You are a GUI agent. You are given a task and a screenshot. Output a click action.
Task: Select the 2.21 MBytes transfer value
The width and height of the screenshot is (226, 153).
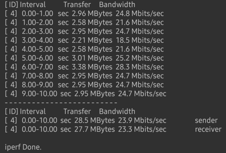coord(92,40)
